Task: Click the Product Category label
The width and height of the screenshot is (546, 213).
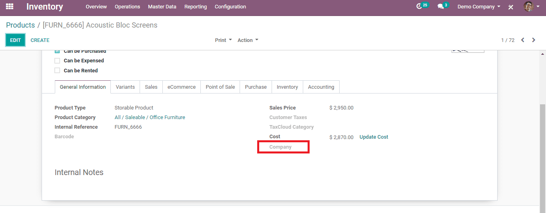Action: click(x=75, y=117)
